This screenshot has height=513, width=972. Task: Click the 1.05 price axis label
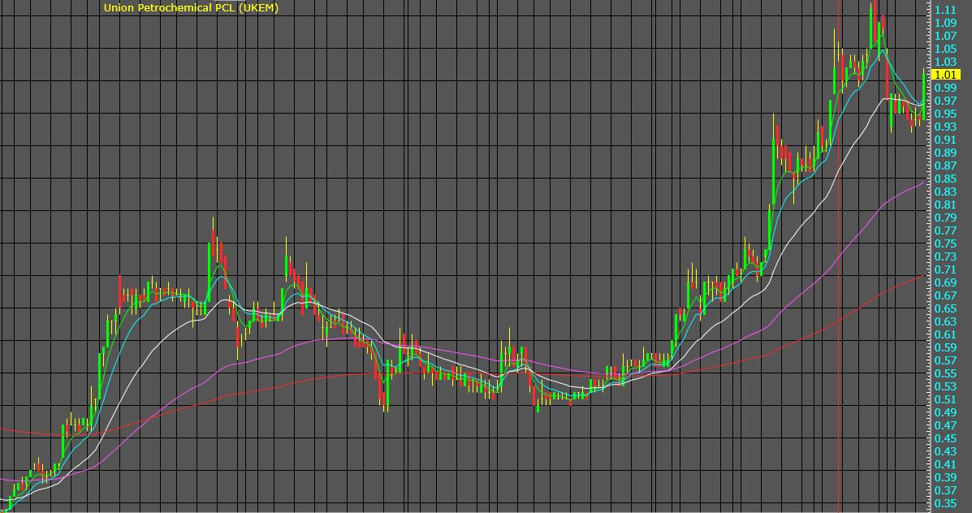point(945,49)
